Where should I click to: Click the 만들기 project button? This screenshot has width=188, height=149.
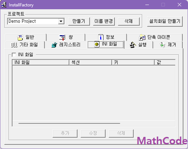[x=79, y=21]
